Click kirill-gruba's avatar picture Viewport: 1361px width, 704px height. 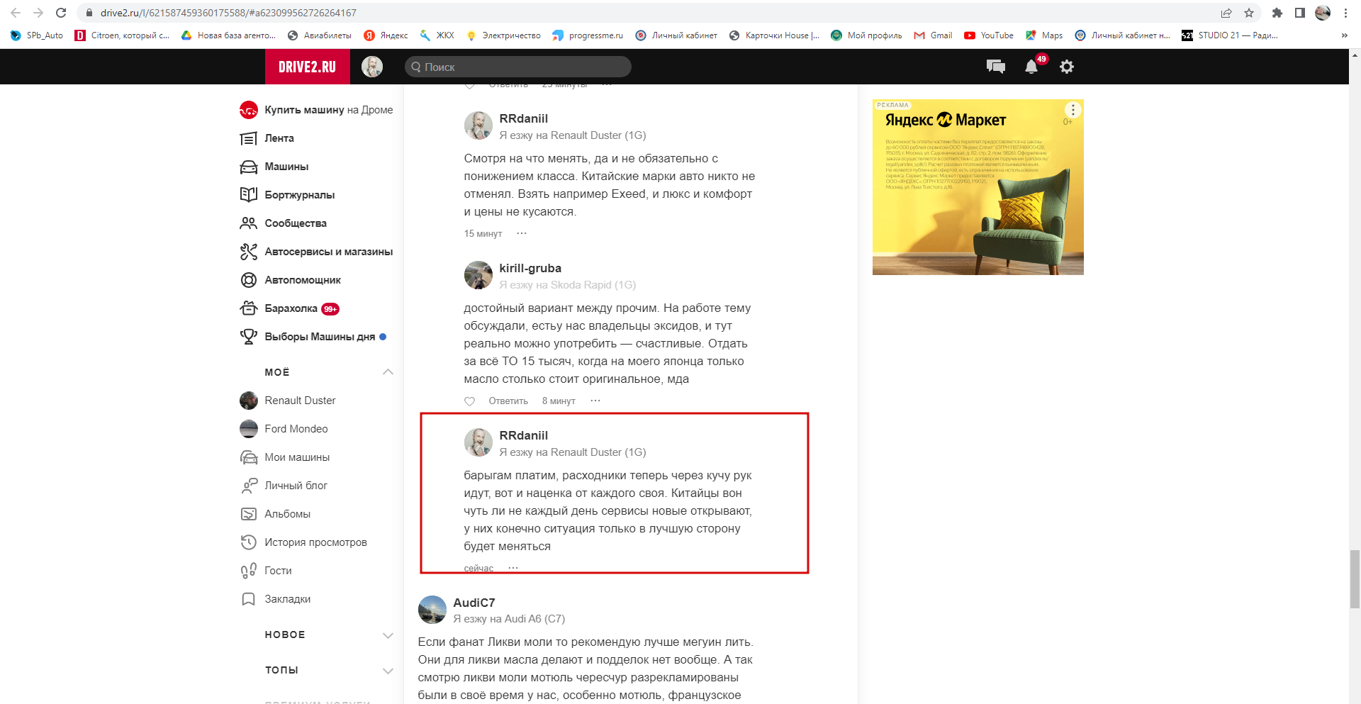(478, 275)
